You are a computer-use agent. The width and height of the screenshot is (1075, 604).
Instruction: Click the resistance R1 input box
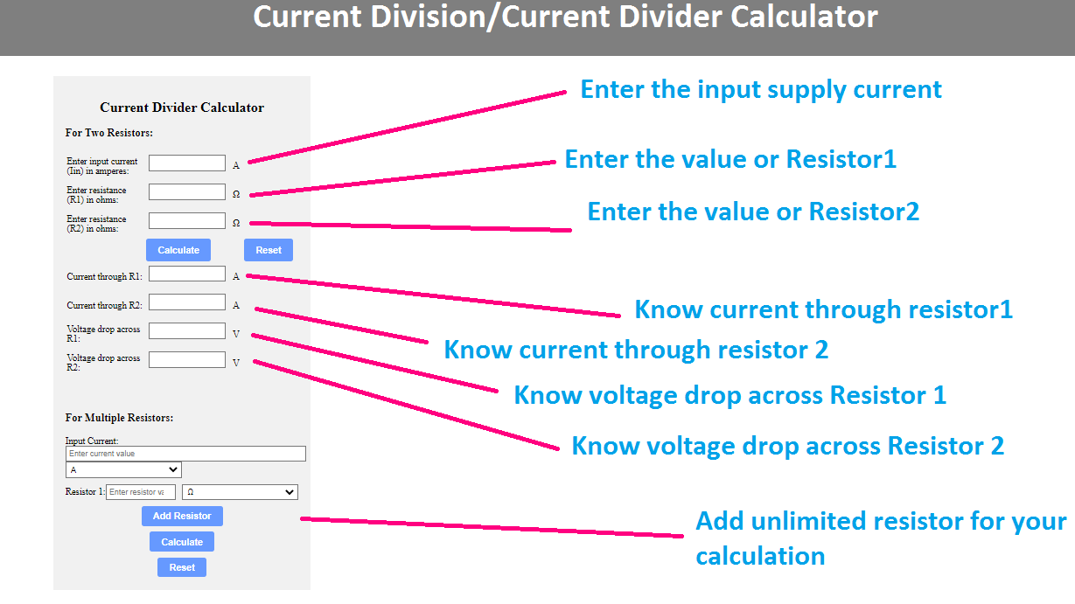tap(186, 191)
